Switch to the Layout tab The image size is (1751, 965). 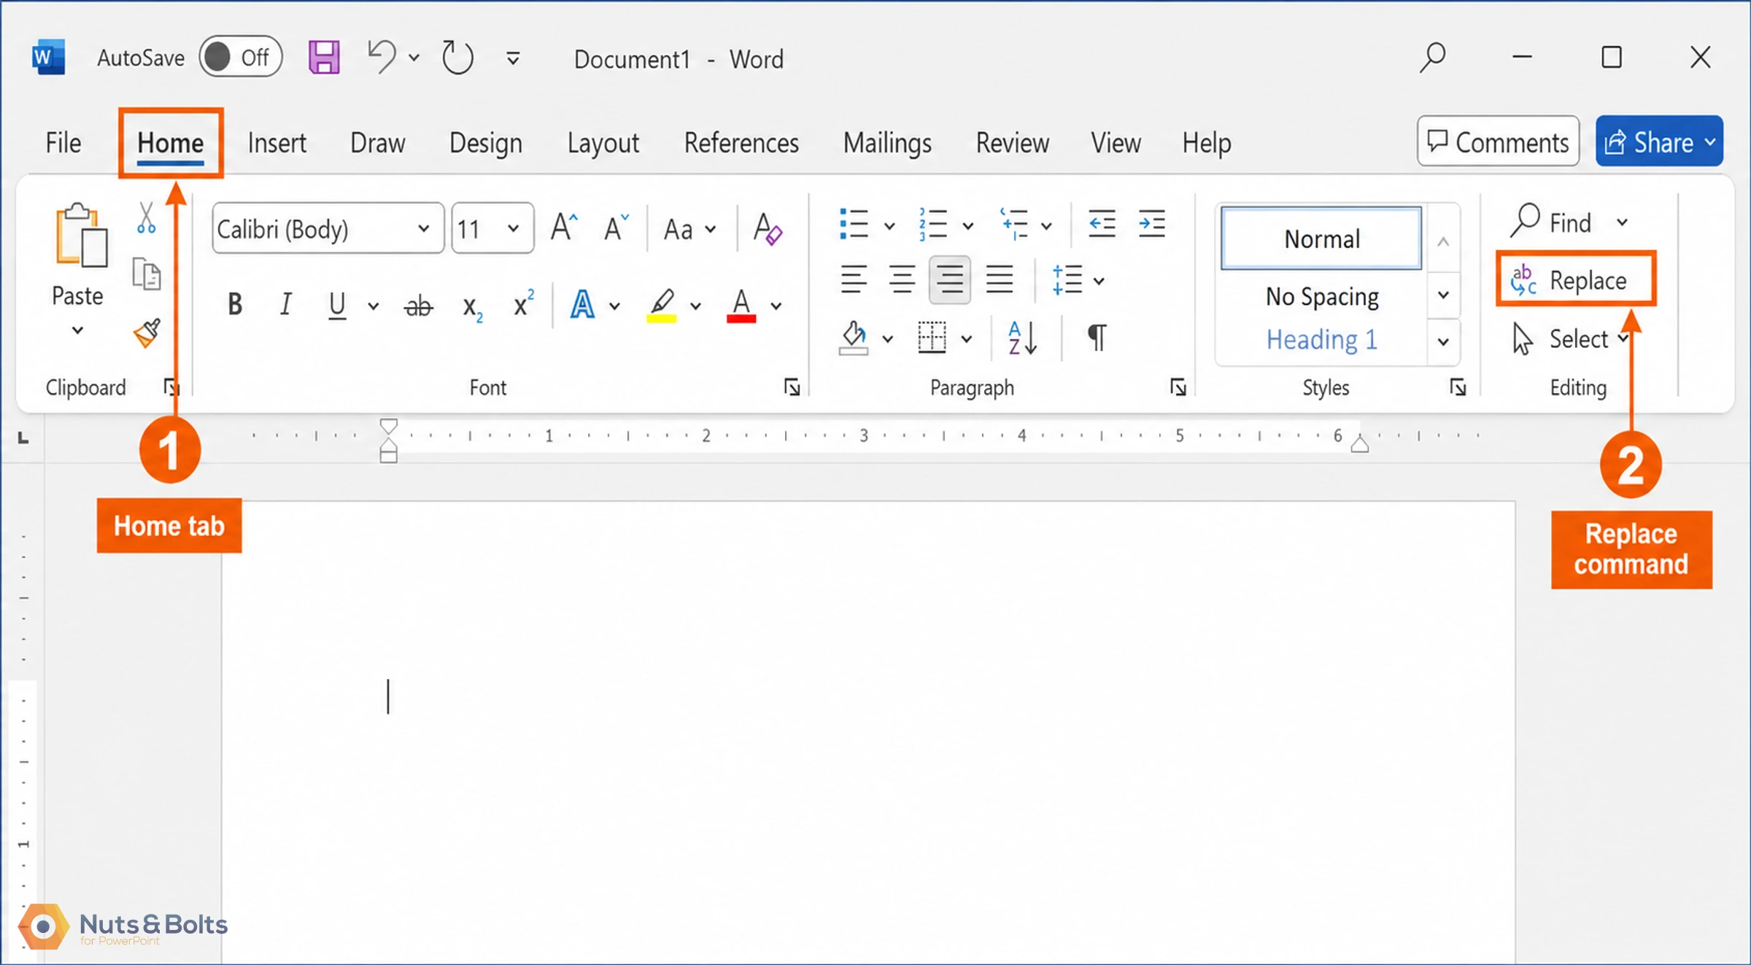click(603, 142)
